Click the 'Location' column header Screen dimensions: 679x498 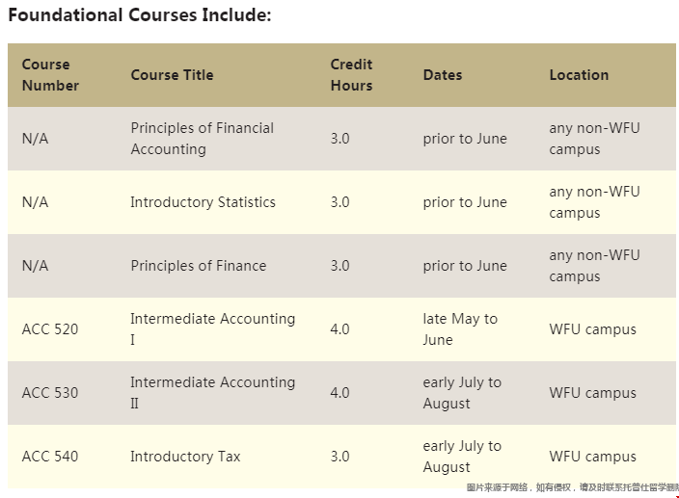point(579,75)
